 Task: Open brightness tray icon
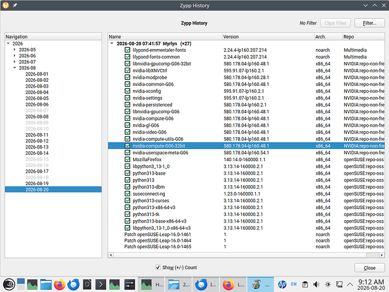[328, 284]
